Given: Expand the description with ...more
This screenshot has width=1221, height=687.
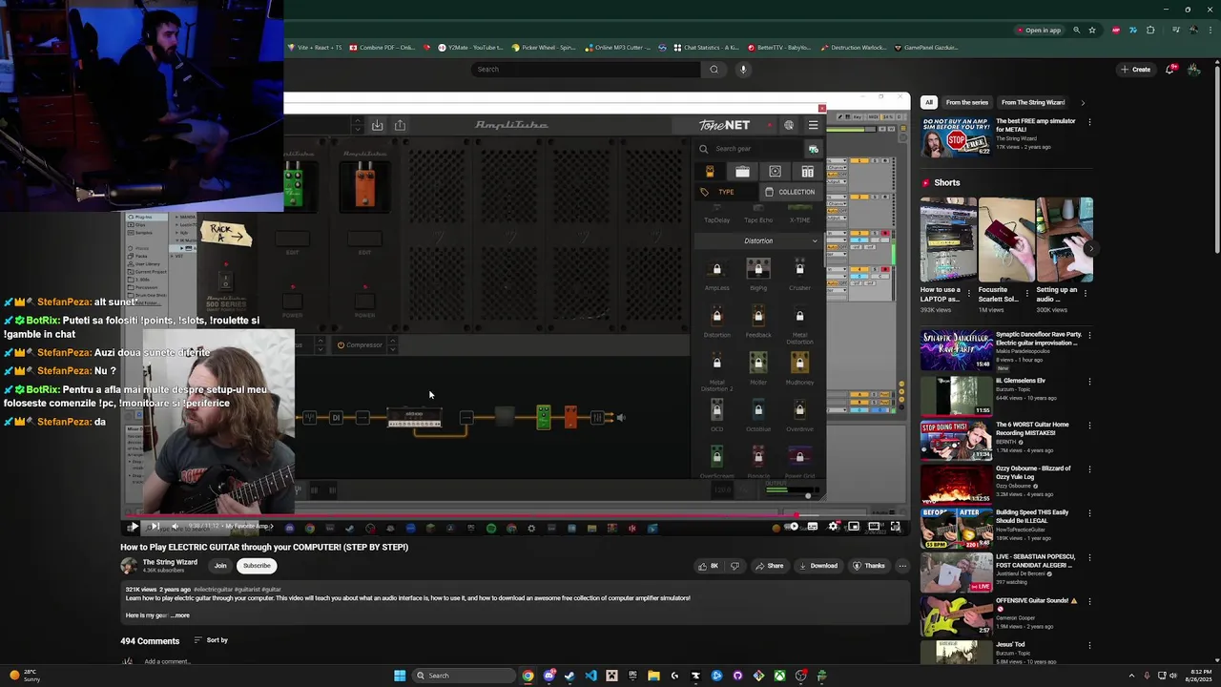Looking at the screenshot, I should 180,615.
